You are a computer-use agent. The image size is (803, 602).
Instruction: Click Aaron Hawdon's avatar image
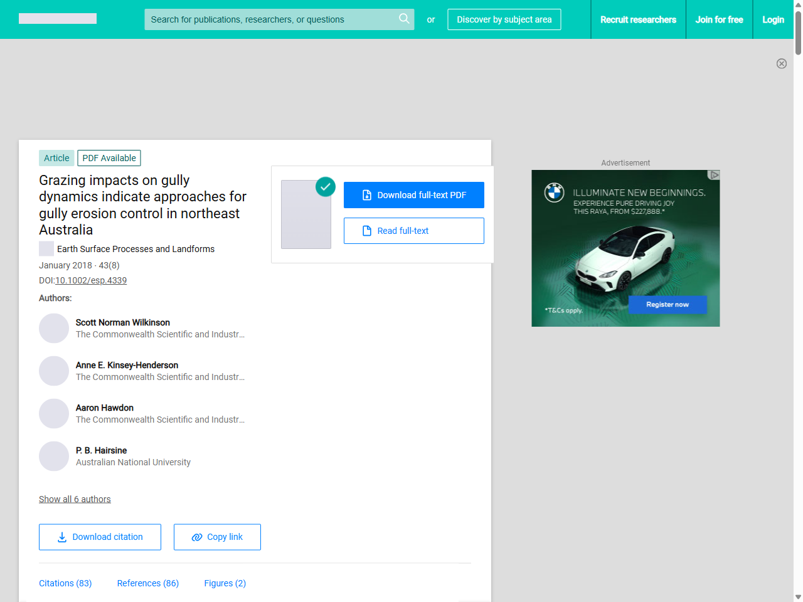(54, 414)
